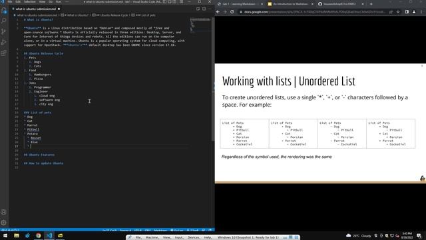Viewport: 426px width, 240px height.
Task: Open Chrome from the taskbar
Action: pos(39,235)
